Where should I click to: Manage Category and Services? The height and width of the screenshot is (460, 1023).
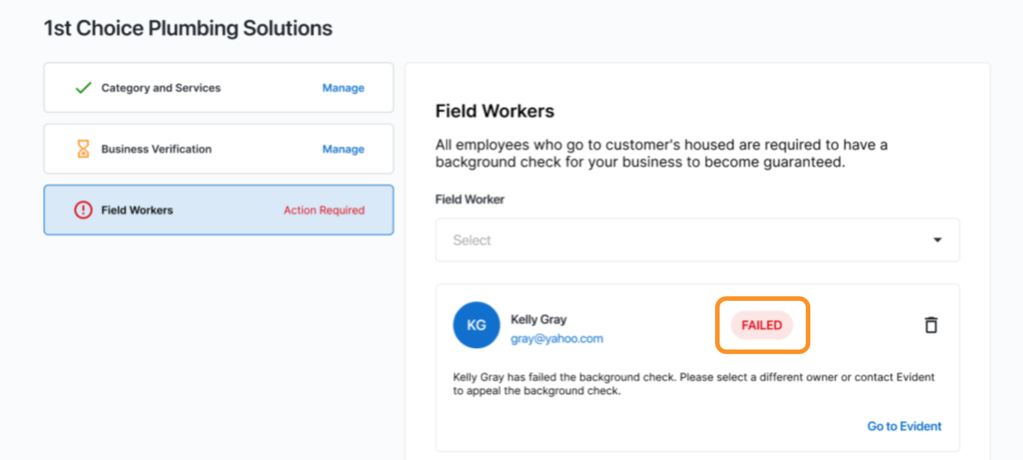coord(343,87)
